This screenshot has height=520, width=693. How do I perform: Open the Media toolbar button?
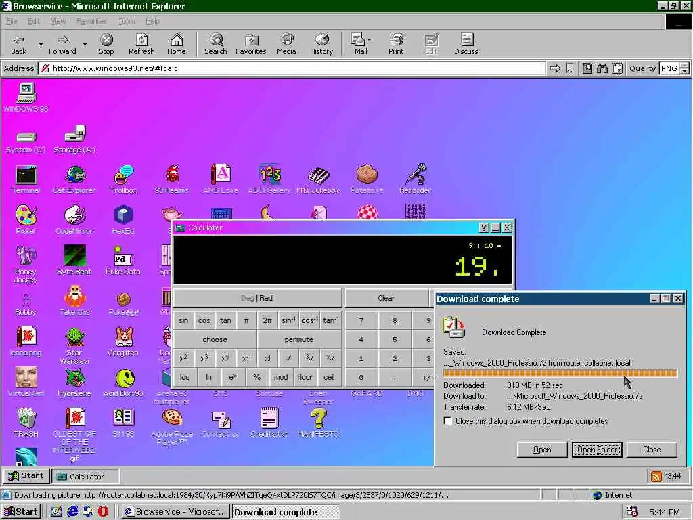coord(286,44)
